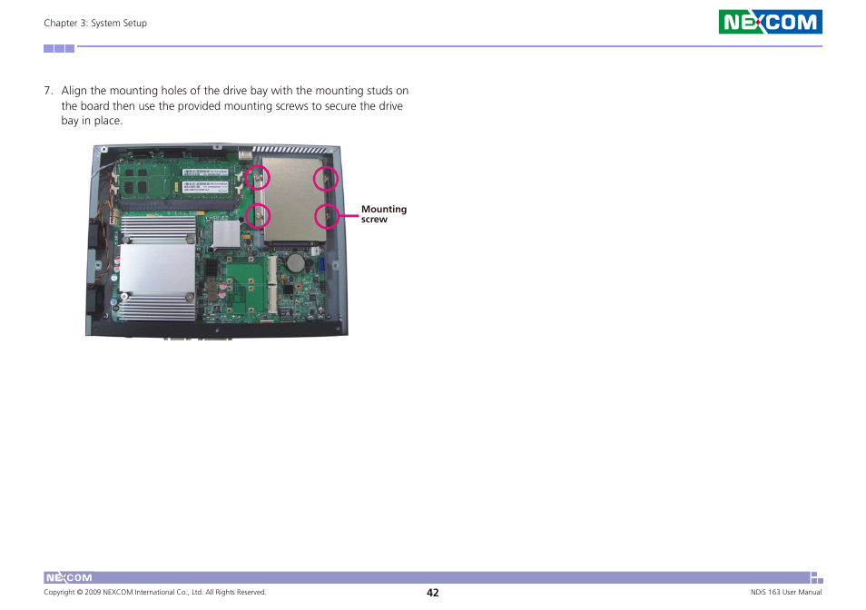Click the NEXCOM logo in the header
The height and width of the screenshot is (610, 866).
(x=770, y=22)
